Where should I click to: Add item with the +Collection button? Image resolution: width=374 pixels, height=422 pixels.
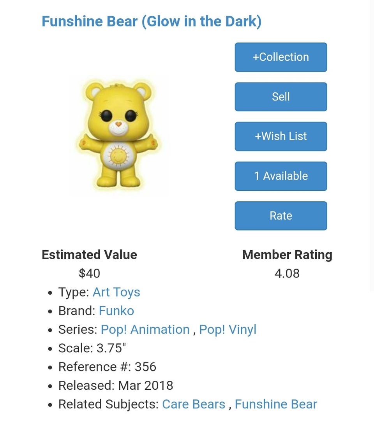click(280, 57)
